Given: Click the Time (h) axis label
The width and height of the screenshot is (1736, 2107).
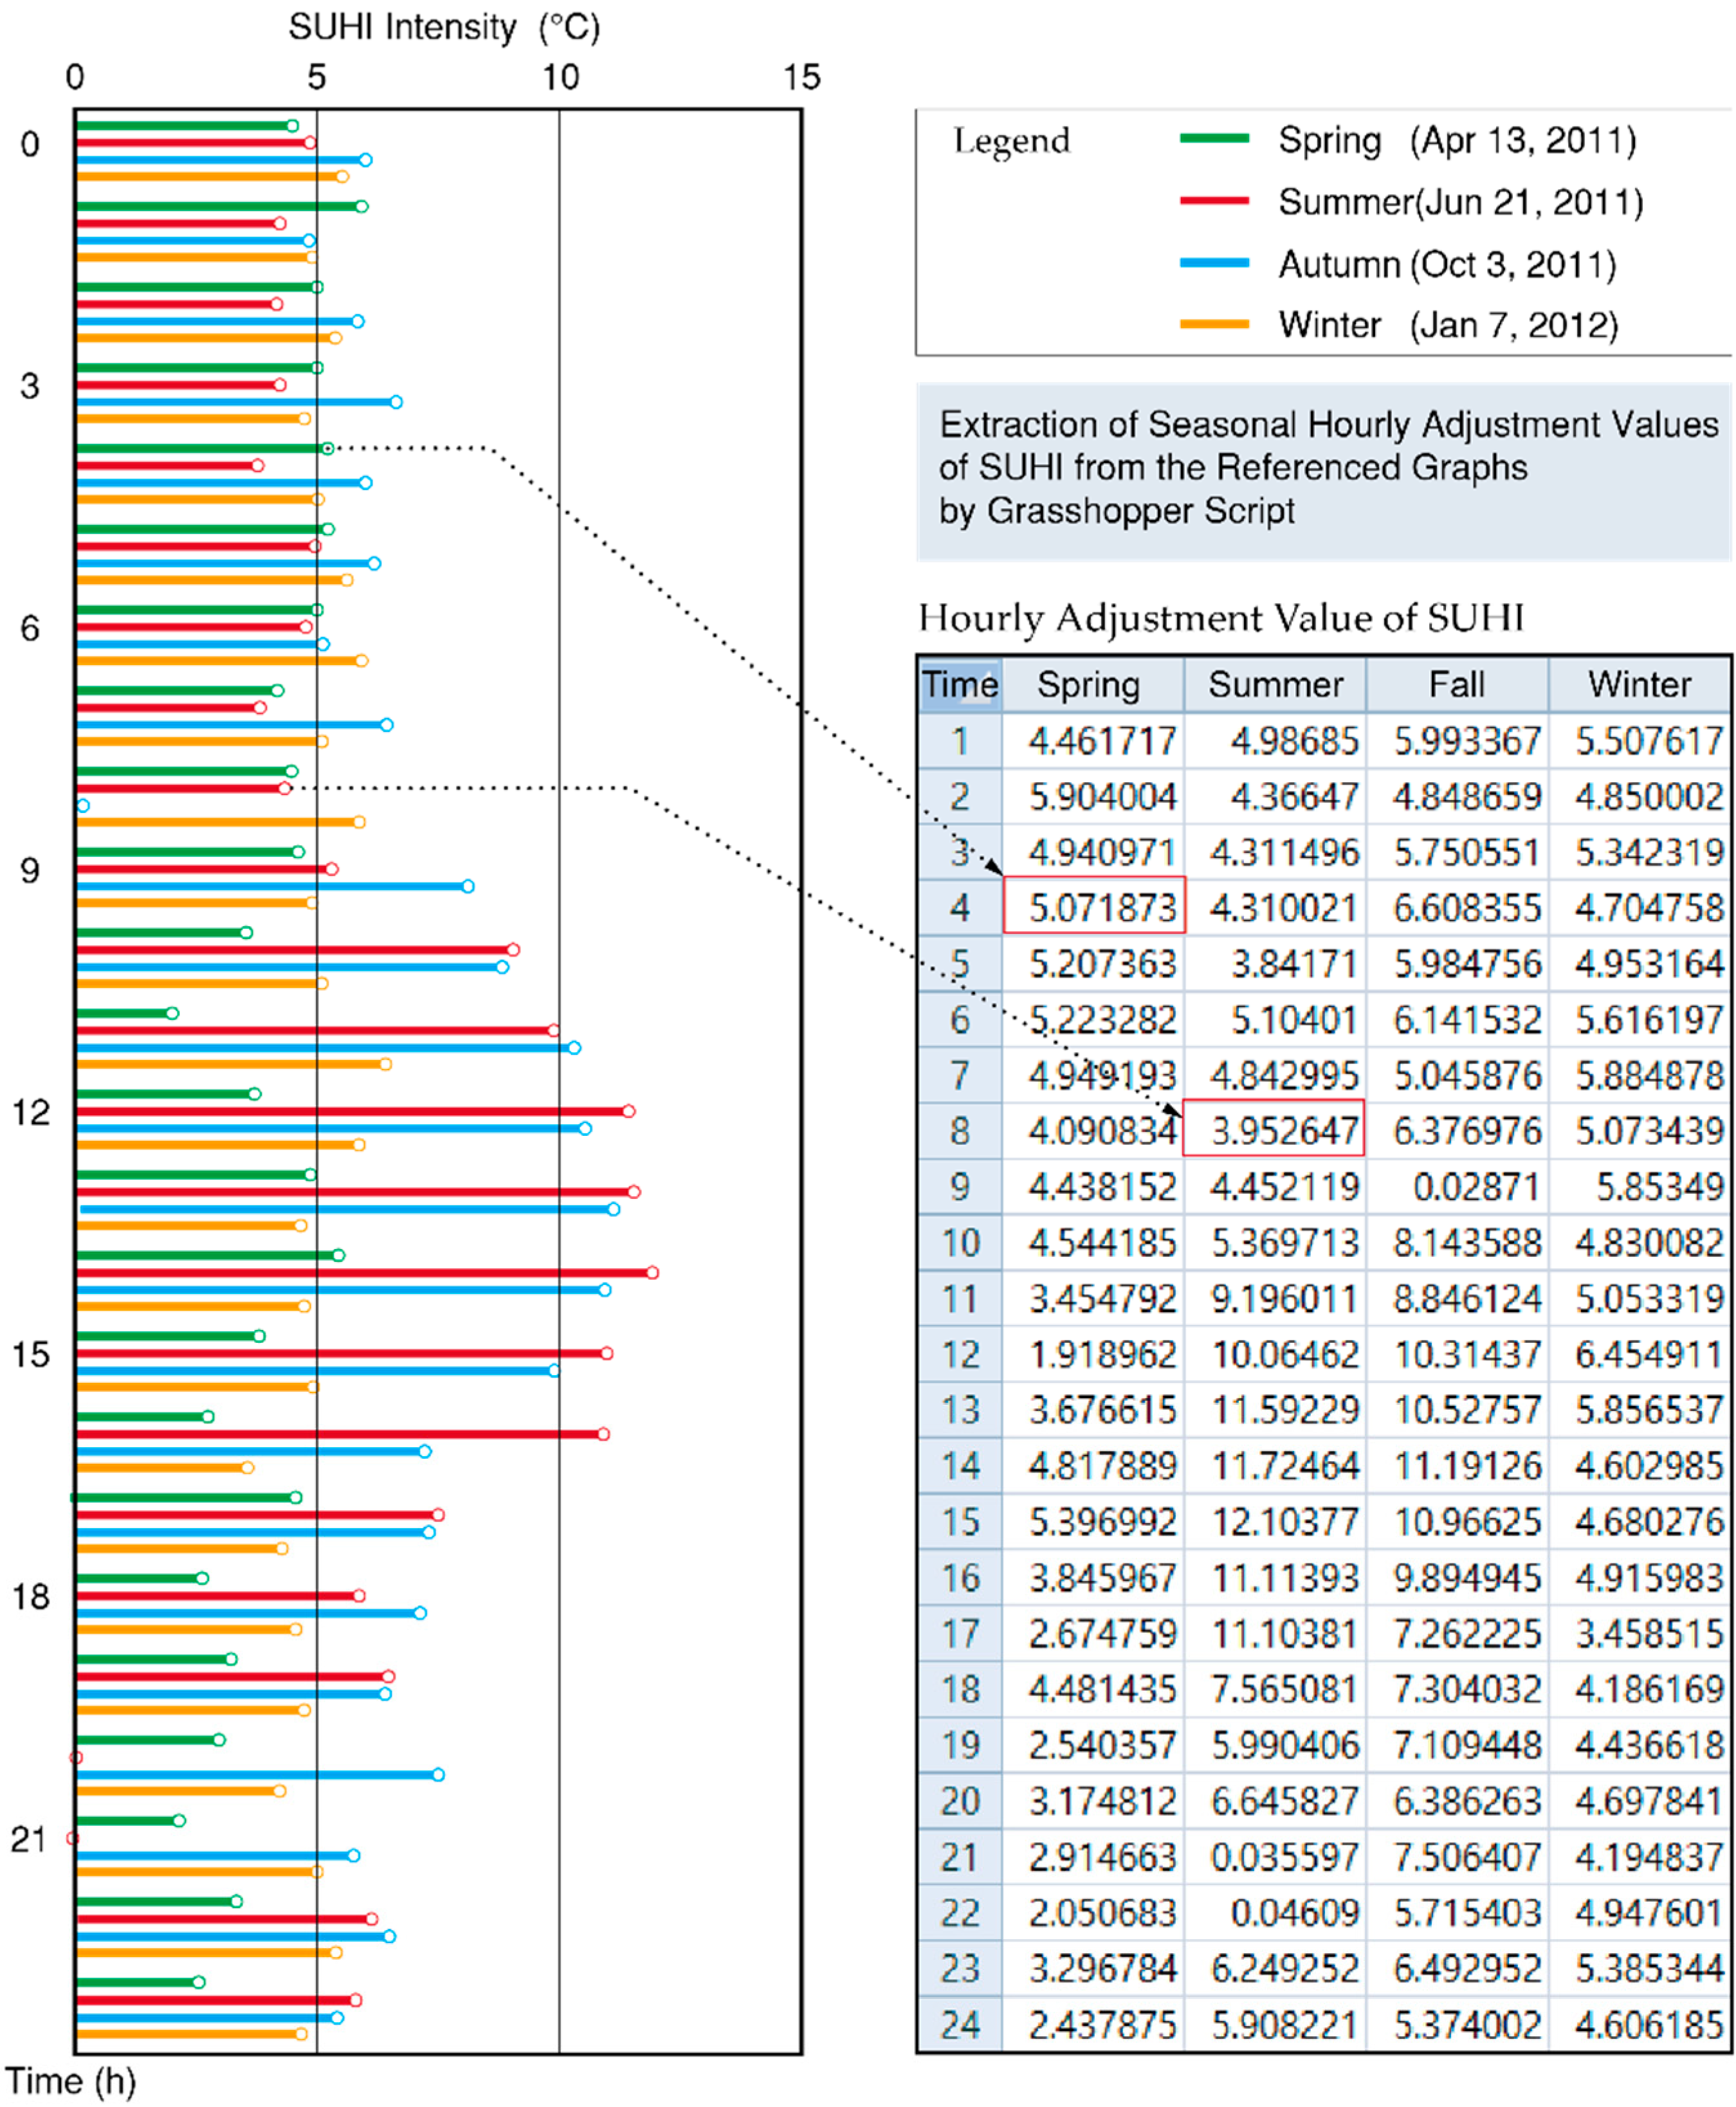Looking at the screenshot, I should tap(70, 2081).
